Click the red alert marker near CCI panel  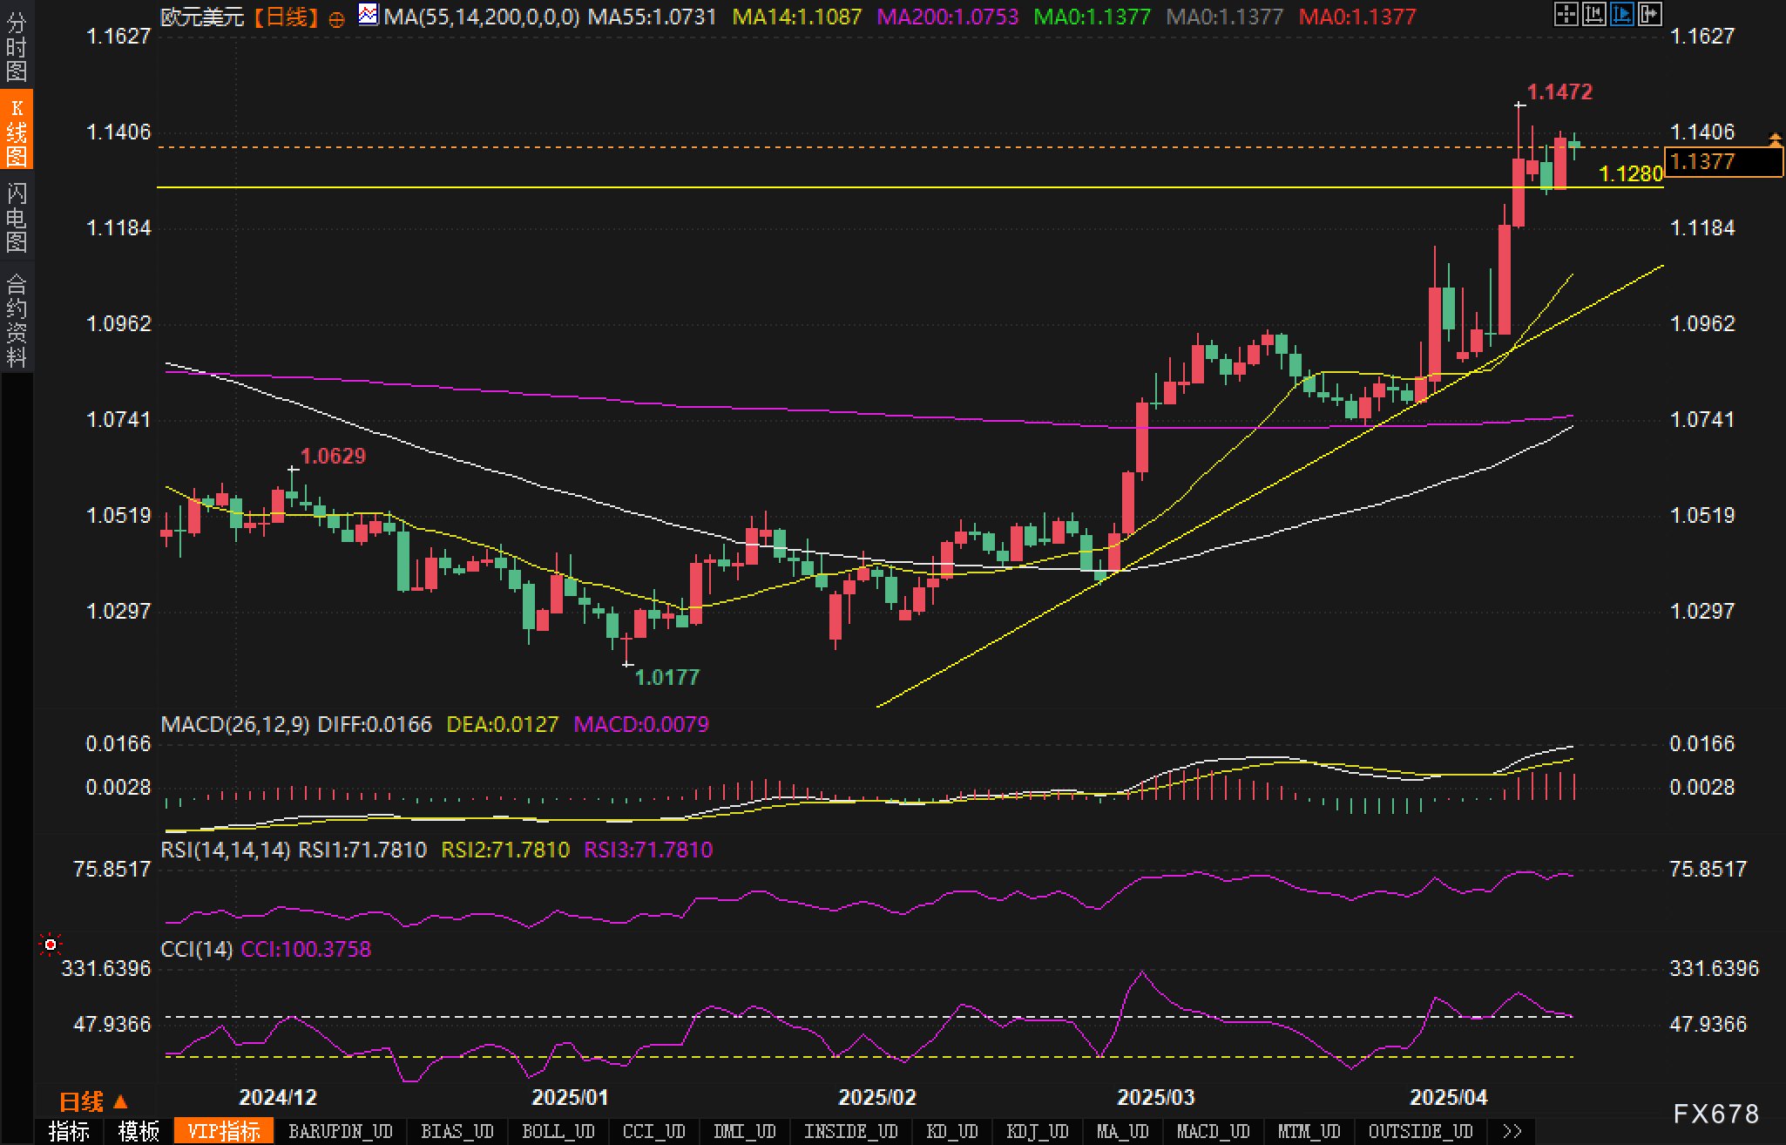51,945
